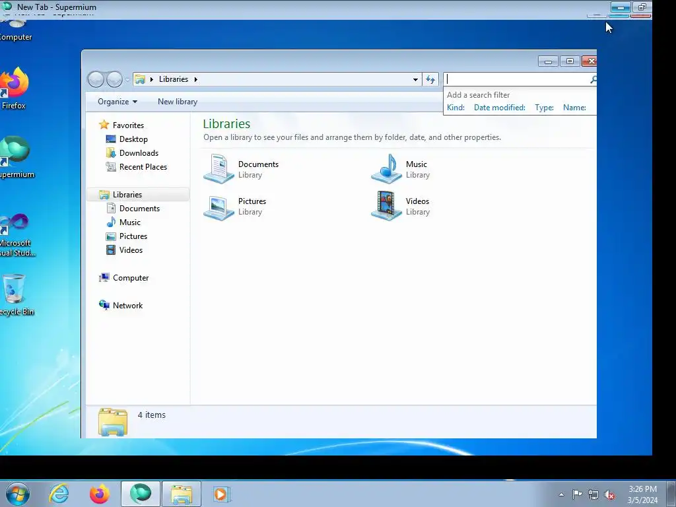Open the address bar history dropdown
The width and height of the screenshot is (676, 507).
click(x=415, y=79)
